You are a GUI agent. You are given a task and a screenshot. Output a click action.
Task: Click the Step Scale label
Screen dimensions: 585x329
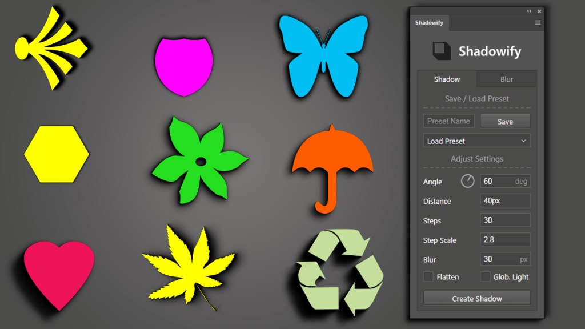(439, 240)
